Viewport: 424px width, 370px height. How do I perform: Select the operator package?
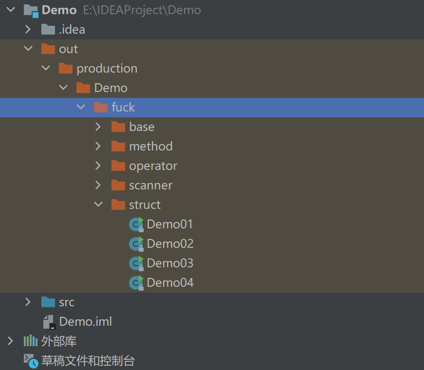(x=153, y=166)
